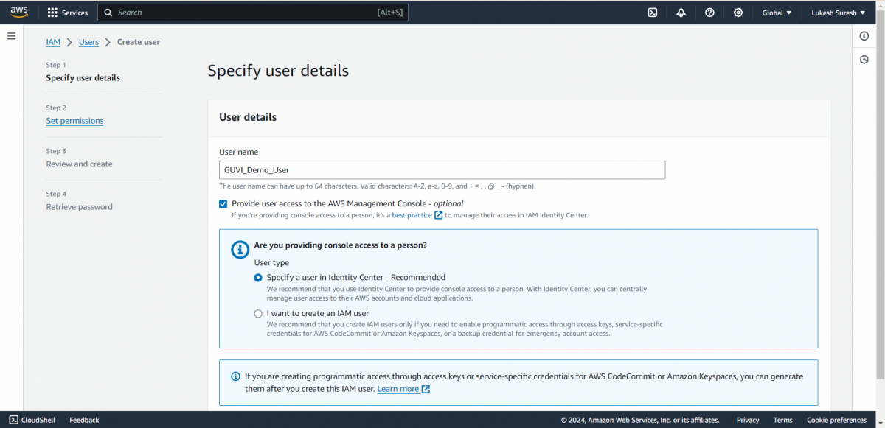Click the AWS logo home icon
This screenshot has width=885, height=428.
pos(19,13)
